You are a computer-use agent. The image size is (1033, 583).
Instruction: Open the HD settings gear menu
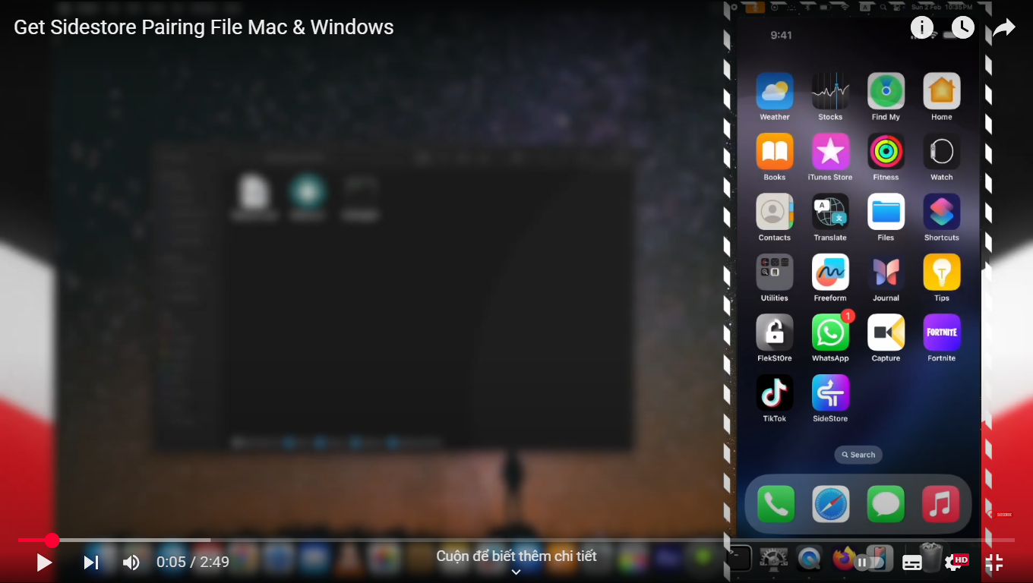(955, 563)
